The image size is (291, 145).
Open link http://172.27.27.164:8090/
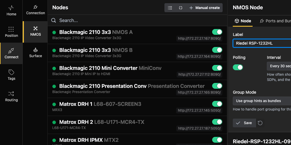pyautogui.click(x=199, y=57)
